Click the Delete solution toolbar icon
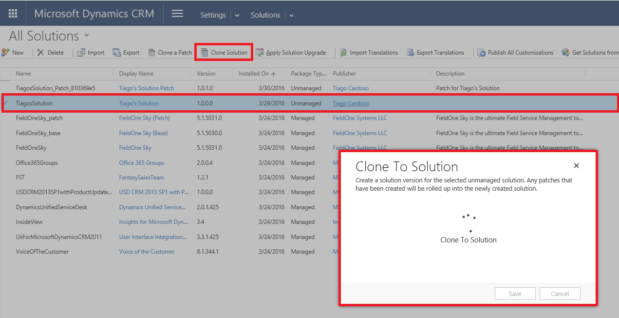Screen dimensions: 619x318 click(40, 52)
